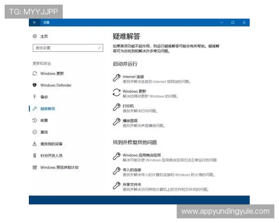
Task: Click the 疑难解答 page heading
Action: click(126, 36)
